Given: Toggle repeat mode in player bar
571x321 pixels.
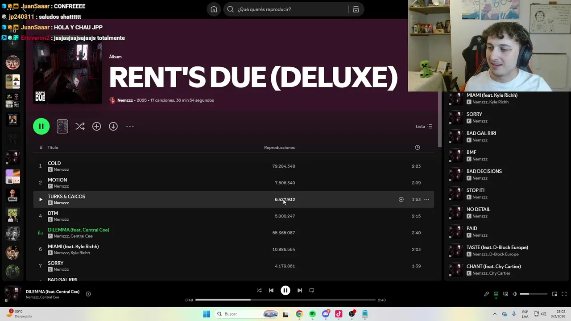Looking at the screenshot, I should (x=312, y=290).
